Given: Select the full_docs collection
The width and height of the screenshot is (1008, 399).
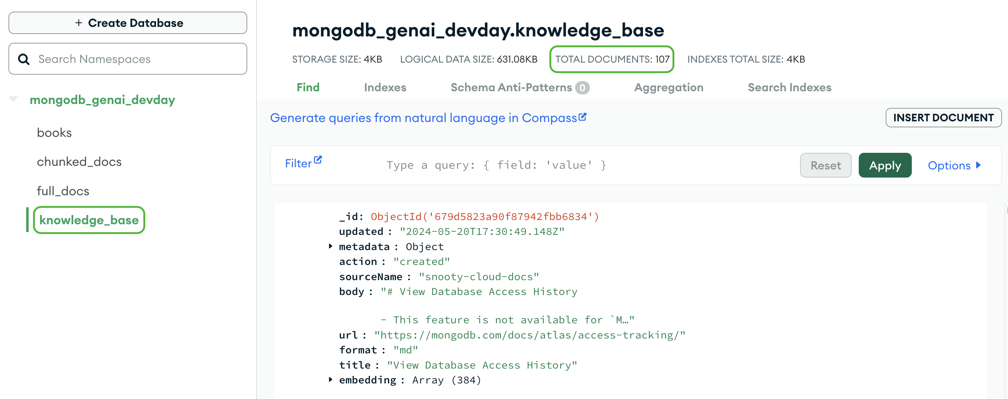Looking at the screenshot, I should (63, 191).
